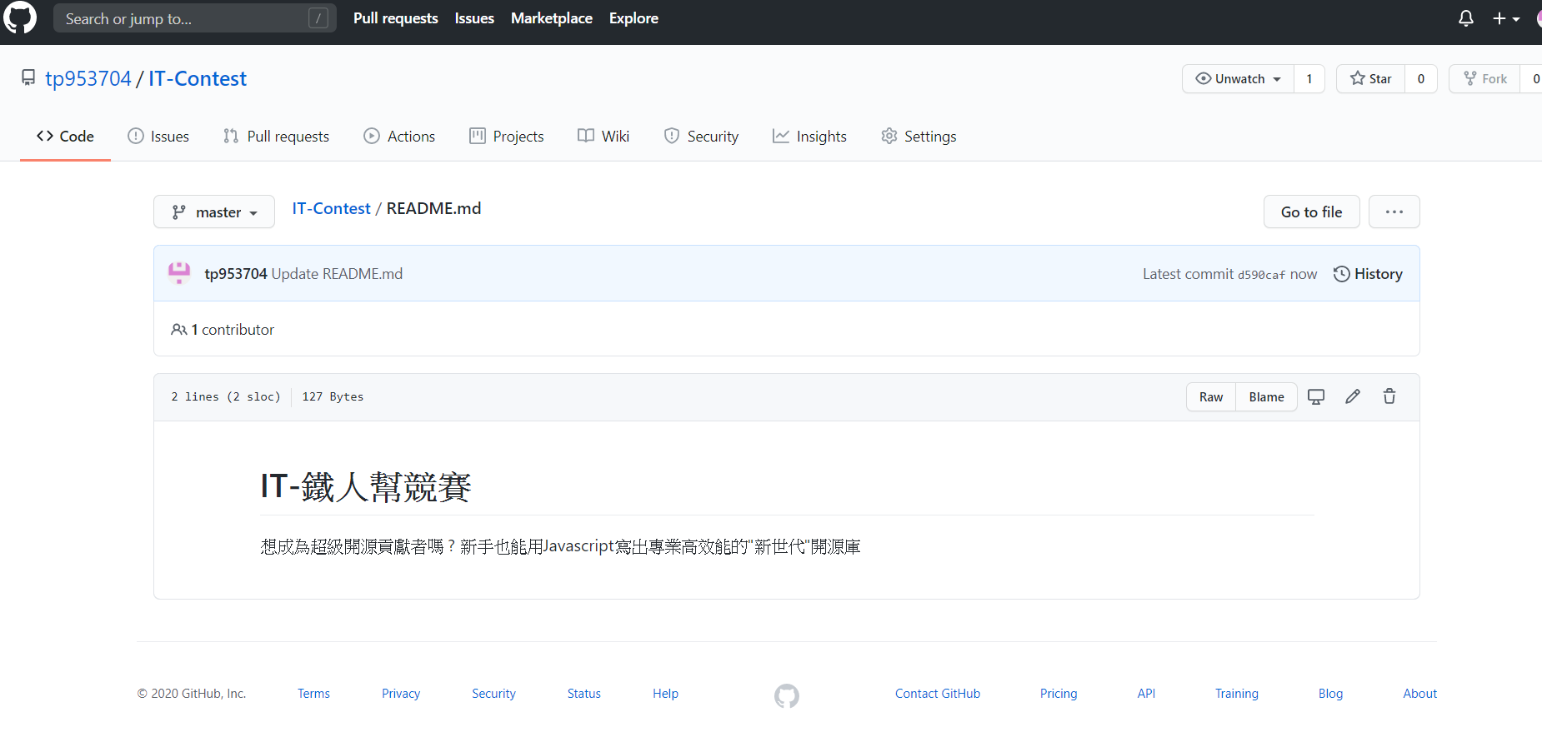The image size is (1542, 737).
Task: Click the 127 Bytes file size text
Action: pyautogui.click(x=333, y=396)
